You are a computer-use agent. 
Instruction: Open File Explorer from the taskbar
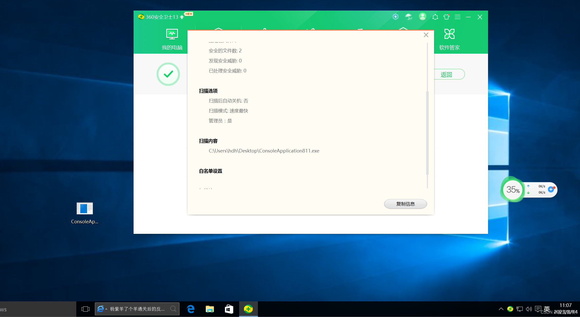point(210,309)
